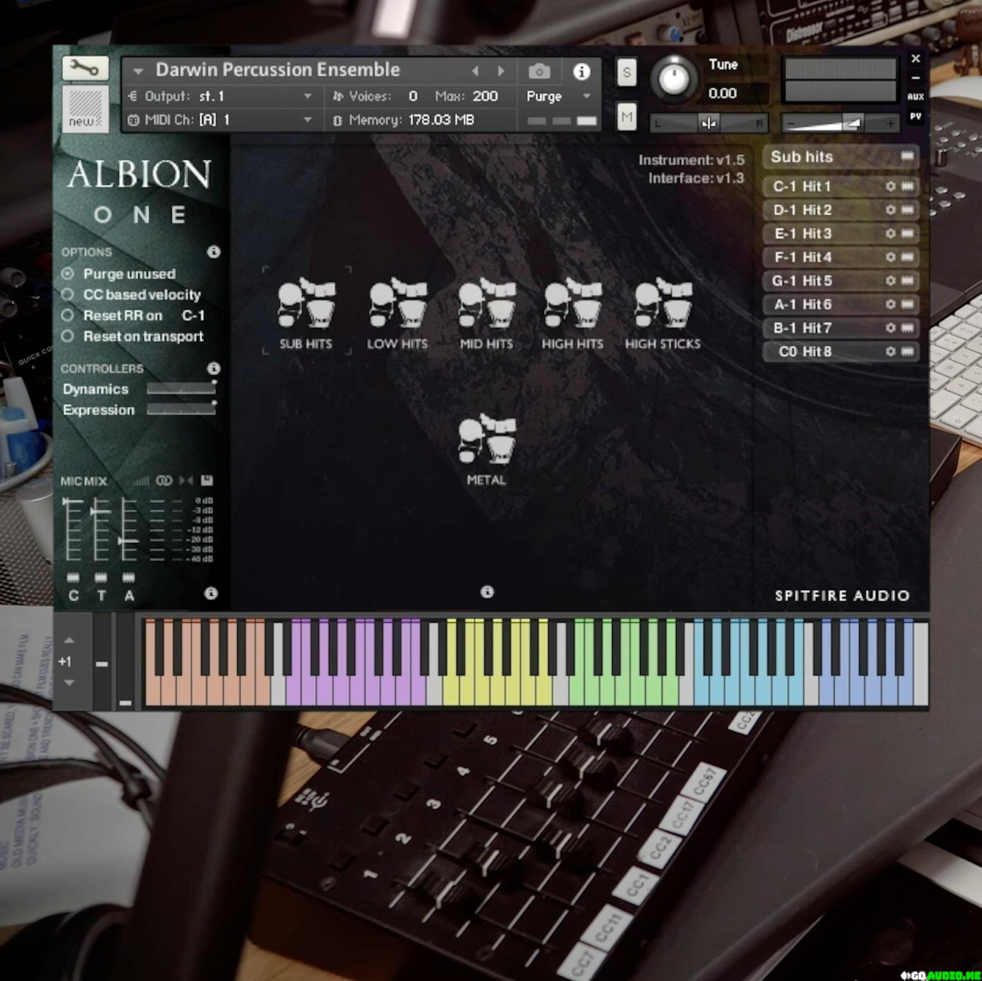Viewport: 982px width, 981px height.
Task: Select the HIGH STICKS drum group
Action: coord(663,313)
